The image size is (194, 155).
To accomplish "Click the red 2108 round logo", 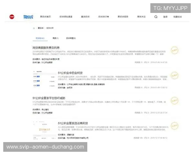I will pyautogui.click(x=12, y=17).
